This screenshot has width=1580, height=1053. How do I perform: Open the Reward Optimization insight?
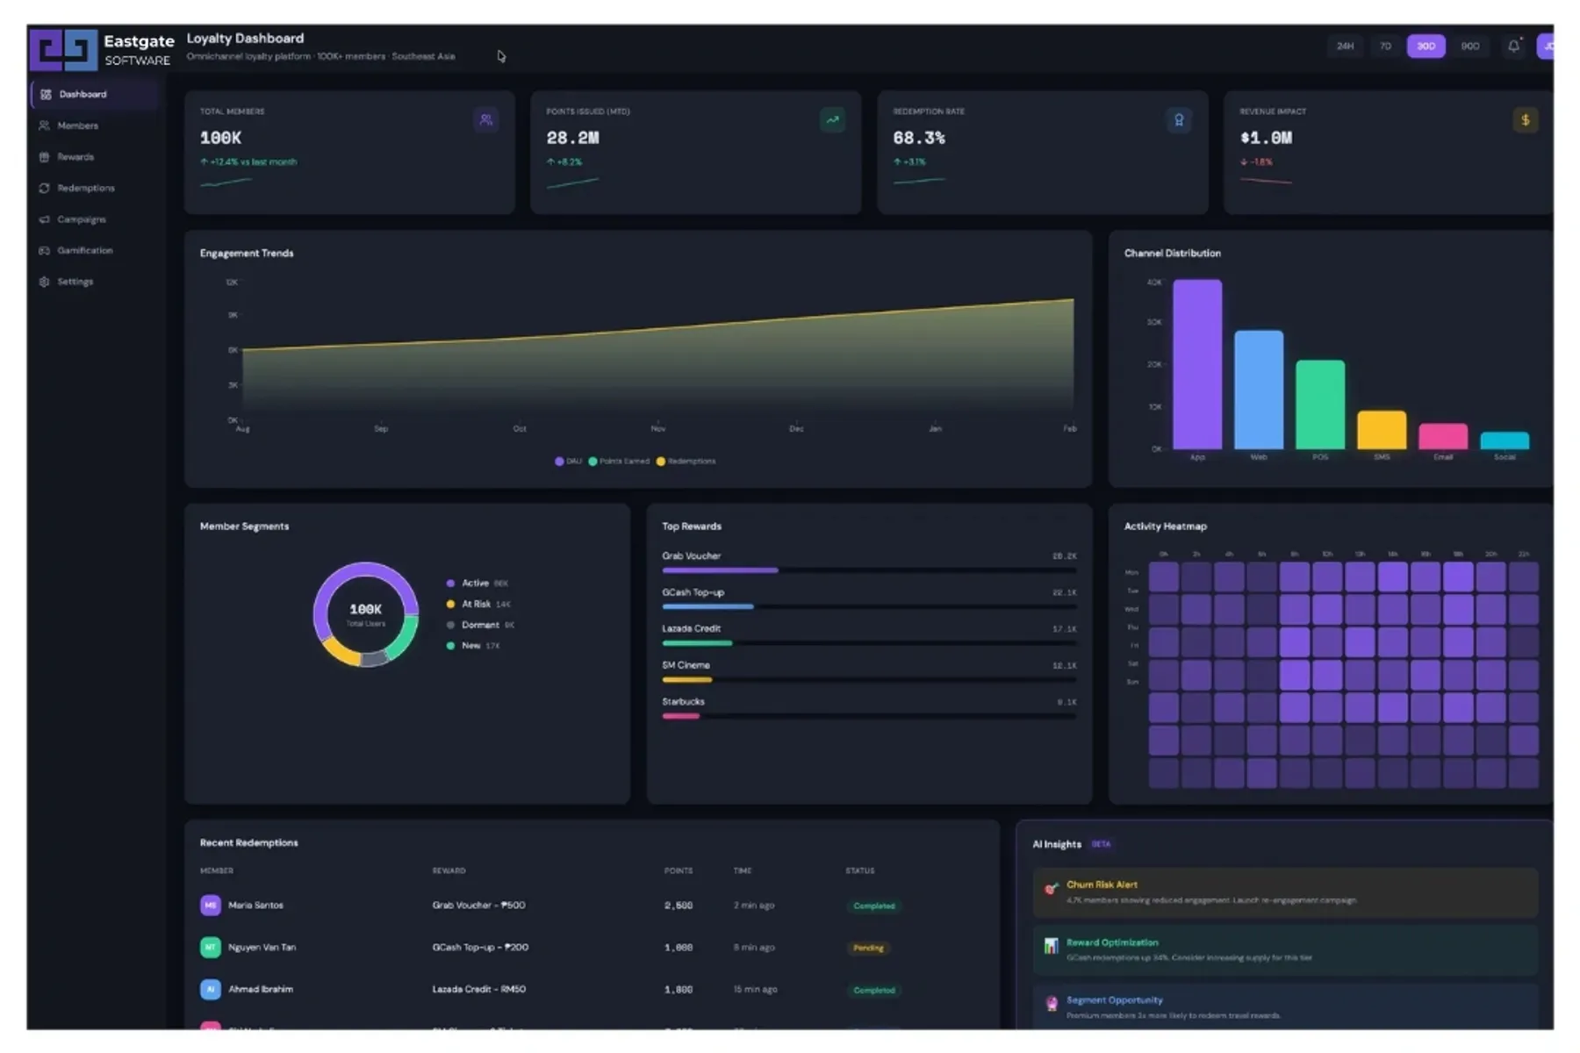click(x=1111, y=943)
